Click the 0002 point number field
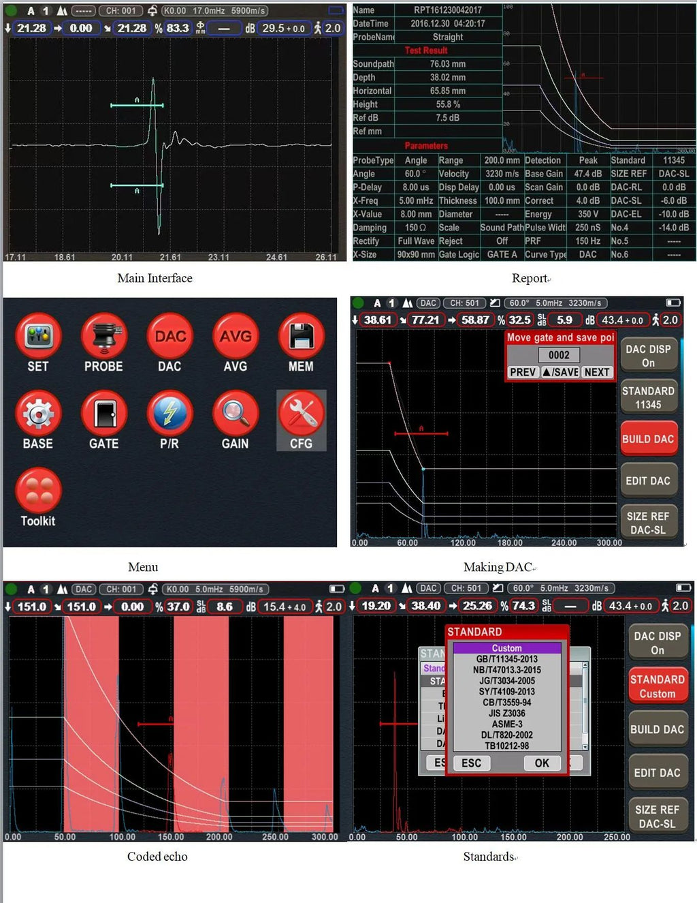697x903 pixels. click(560, 355)
